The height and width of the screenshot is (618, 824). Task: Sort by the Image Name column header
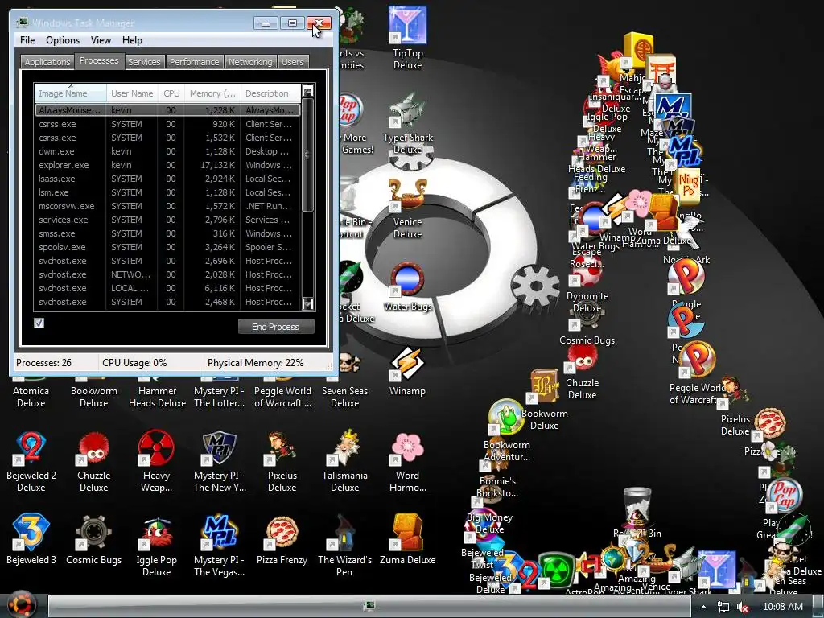70,93
